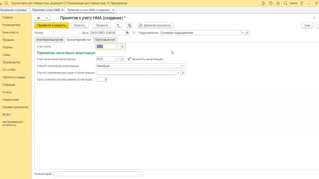Click the Провести button
The height and width of the screenshot is (179, 319).
[x=102, y=25]
